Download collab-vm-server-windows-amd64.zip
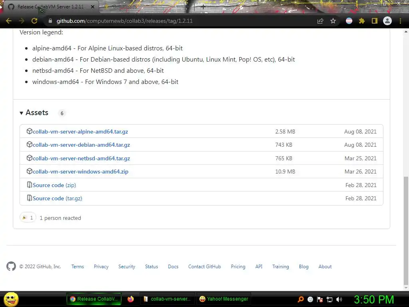This screenshot has width=409, height=307. [x=81, y=171]
